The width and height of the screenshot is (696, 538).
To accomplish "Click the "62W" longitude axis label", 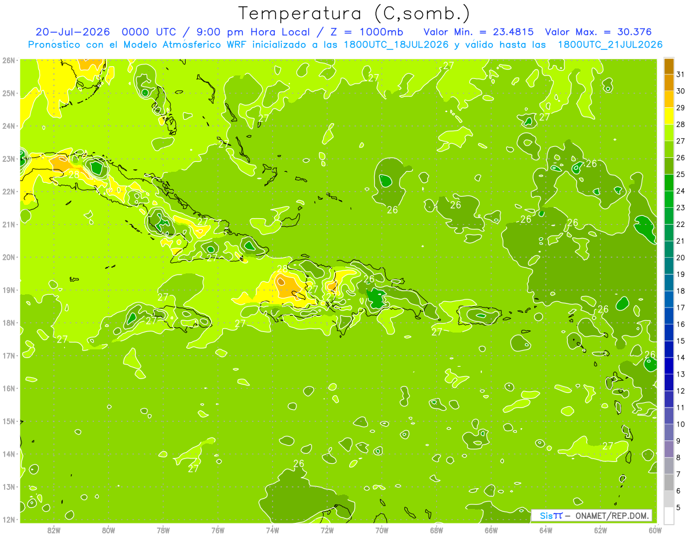I will click(600, 530).
